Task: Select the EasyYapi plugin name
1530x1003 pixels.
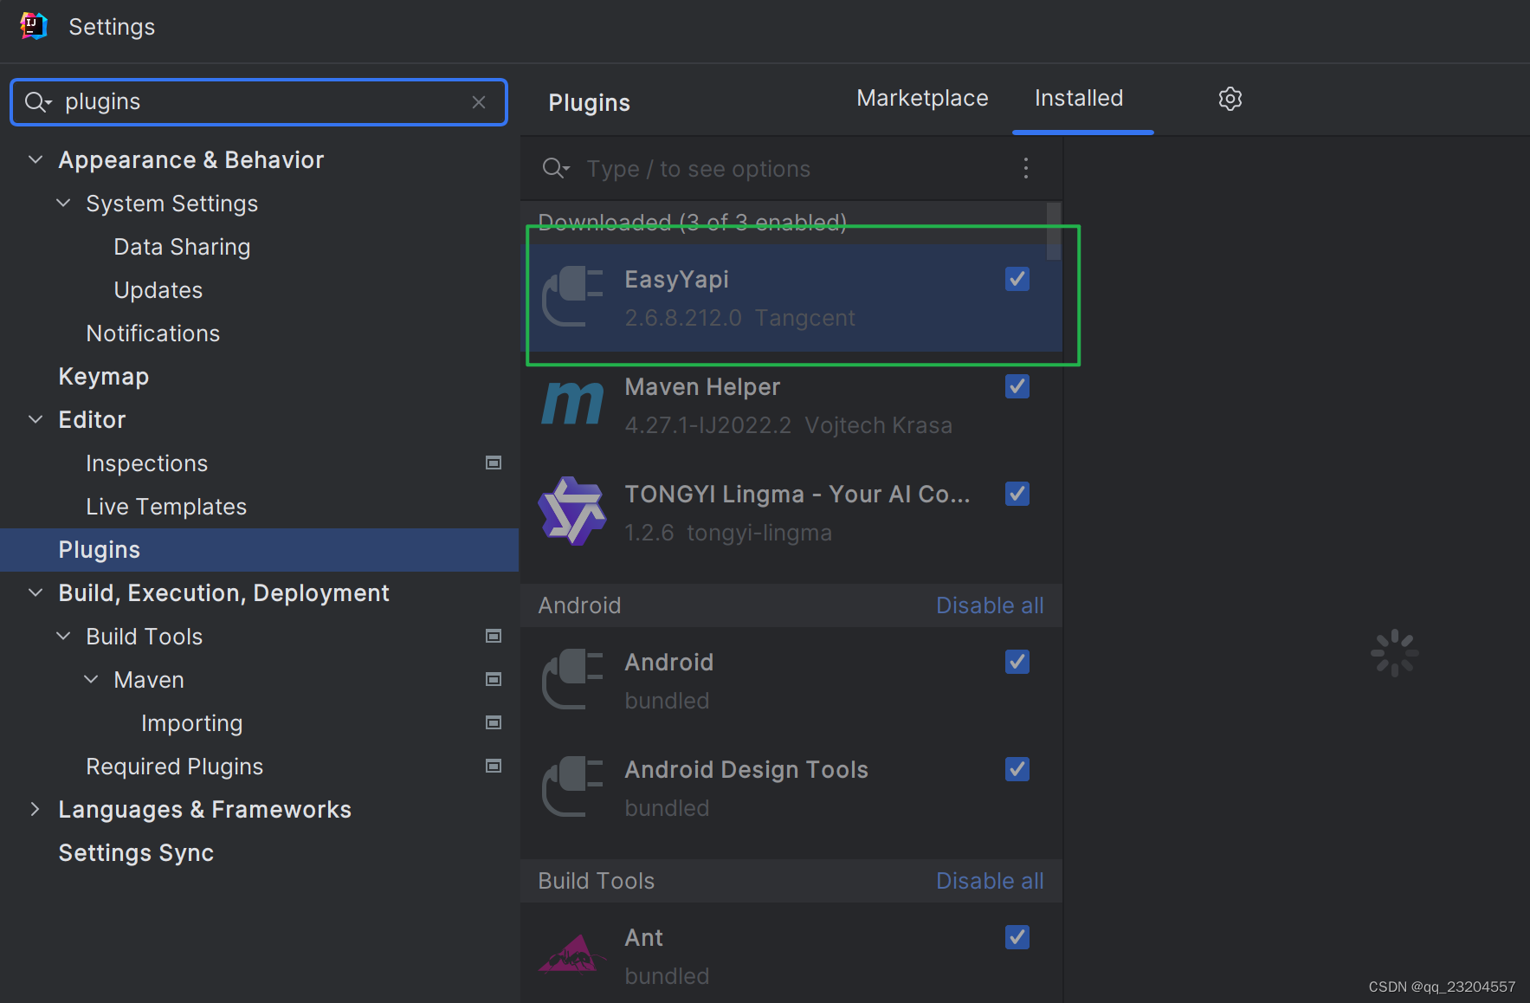Action: click(676, 280)
